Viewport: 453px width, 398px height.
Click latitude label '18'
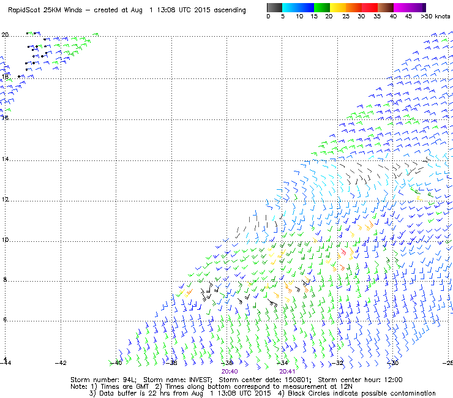tap(5, 77)
